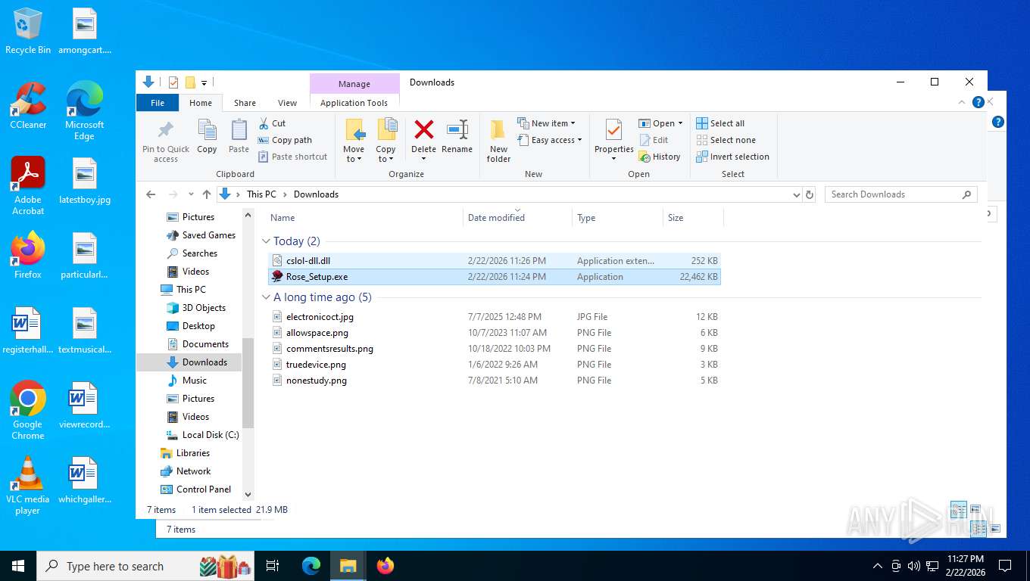Show file History

point(660,157)
